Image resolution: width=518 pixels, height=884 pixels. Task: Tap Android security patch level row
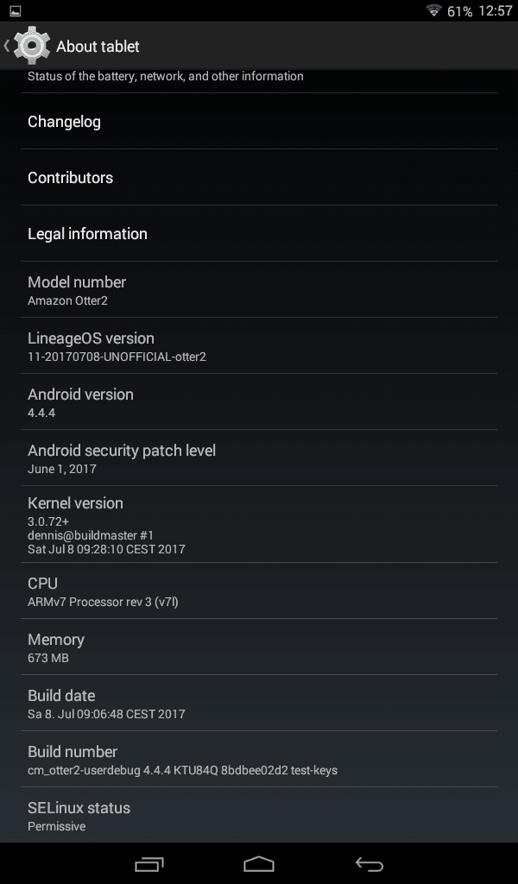tap(259, 458)
